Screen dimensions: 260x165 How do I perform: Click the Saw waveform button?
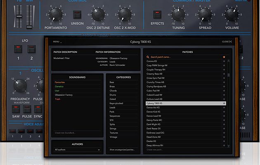click(15, 109)
